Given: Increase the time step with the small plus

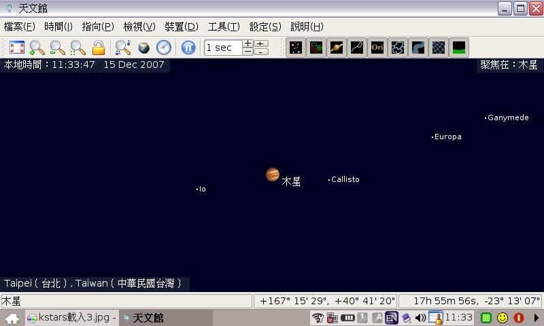Looking at the screenshot, I should click(x=248, y=43).
